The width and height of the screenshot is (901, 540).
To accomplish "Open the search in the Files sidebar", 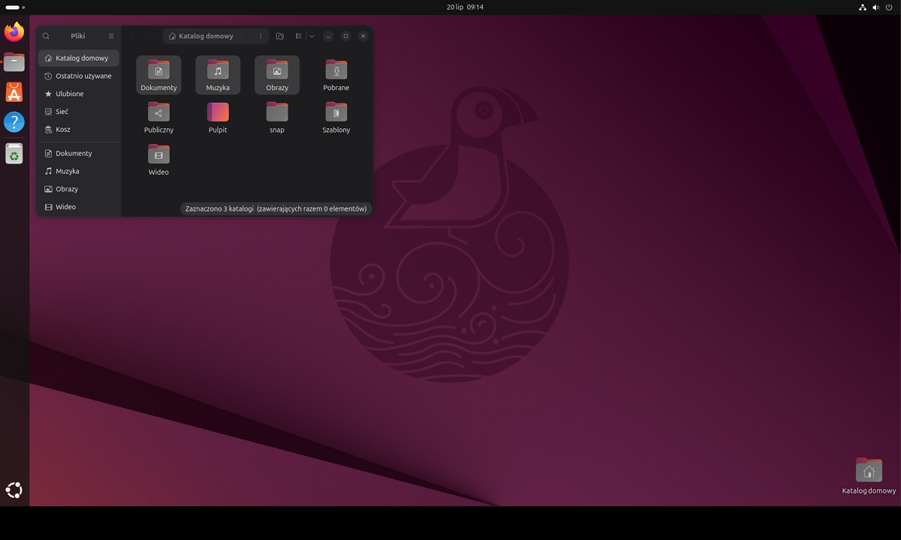I will pyautogui.click(x=46, y=35).
